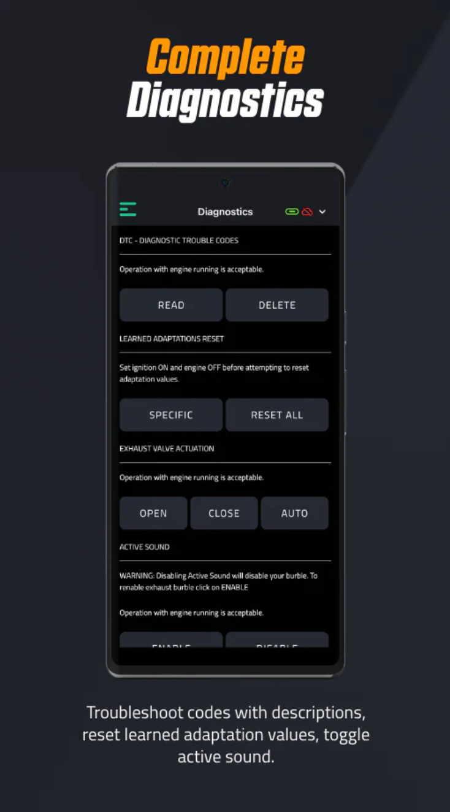
Task: Set exhaust valve to OPEN
Action: (153, 513)
